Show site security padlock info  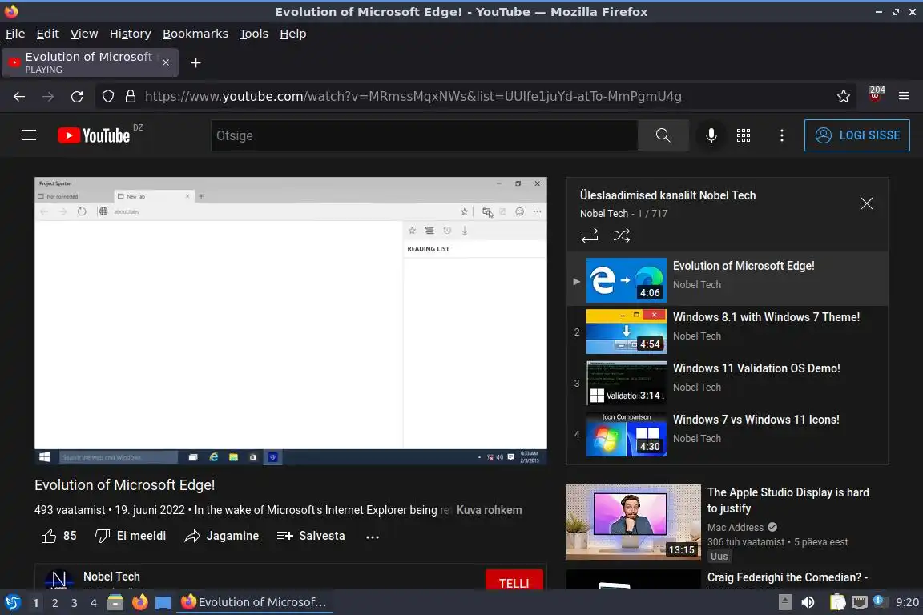tap(131, 97)
